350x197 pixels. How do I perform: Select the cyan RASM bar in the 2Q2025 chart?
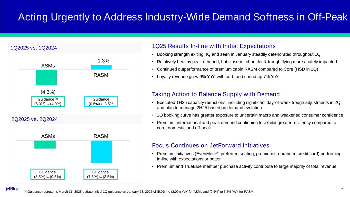pos(102,152)
